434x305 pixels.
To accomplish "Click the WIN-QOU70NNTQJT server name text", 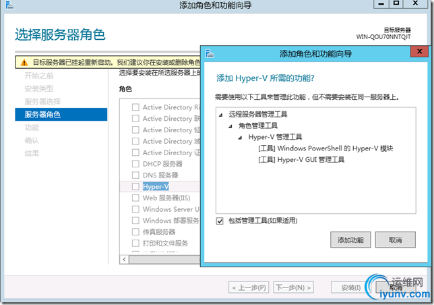I will click(383, 37).
